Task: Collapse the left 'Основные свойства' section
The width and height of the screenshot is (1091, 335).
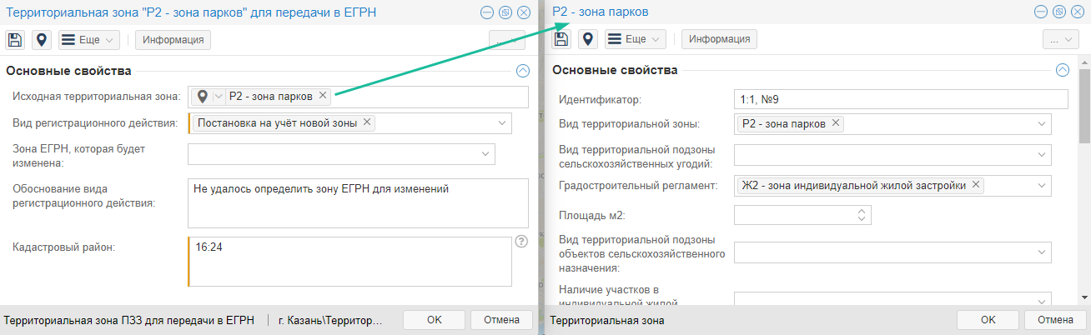Action: [523, 71]
